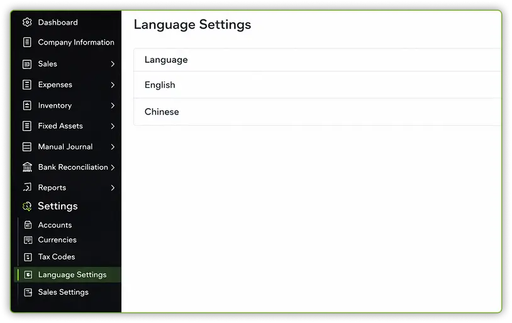This screenshot has width=512, height=323.
Task: Select the English language row
Action: (x=160, y=85)
